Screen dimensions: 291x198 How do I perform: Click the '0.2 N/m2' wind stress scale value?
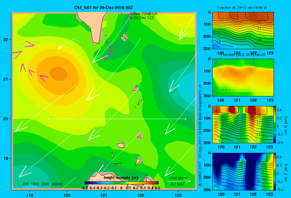(x=178, y=184)
